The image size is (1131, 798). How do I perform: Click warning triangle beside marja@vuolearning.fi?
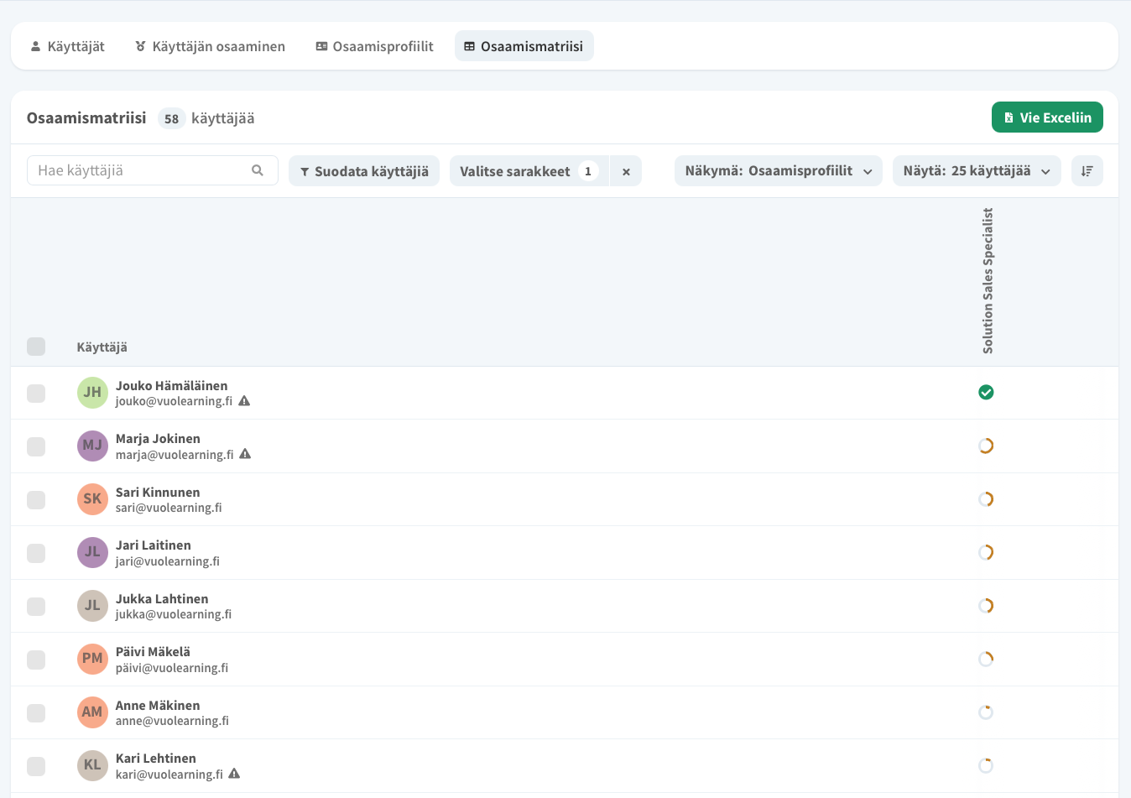[245, 454]
